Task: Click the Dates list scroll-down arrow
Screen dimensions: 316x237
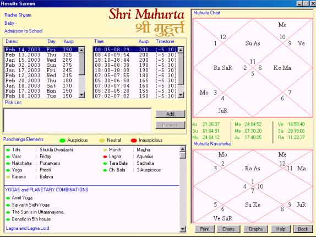Action: click(81, 95)
